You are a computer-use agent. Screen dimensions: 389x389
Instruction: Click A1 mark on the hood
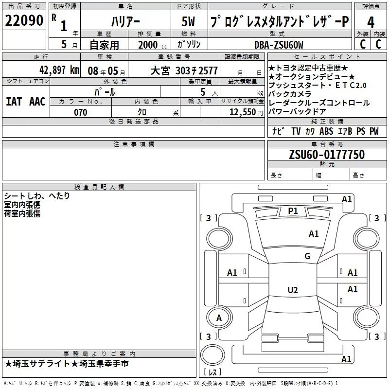coord(314,234)
